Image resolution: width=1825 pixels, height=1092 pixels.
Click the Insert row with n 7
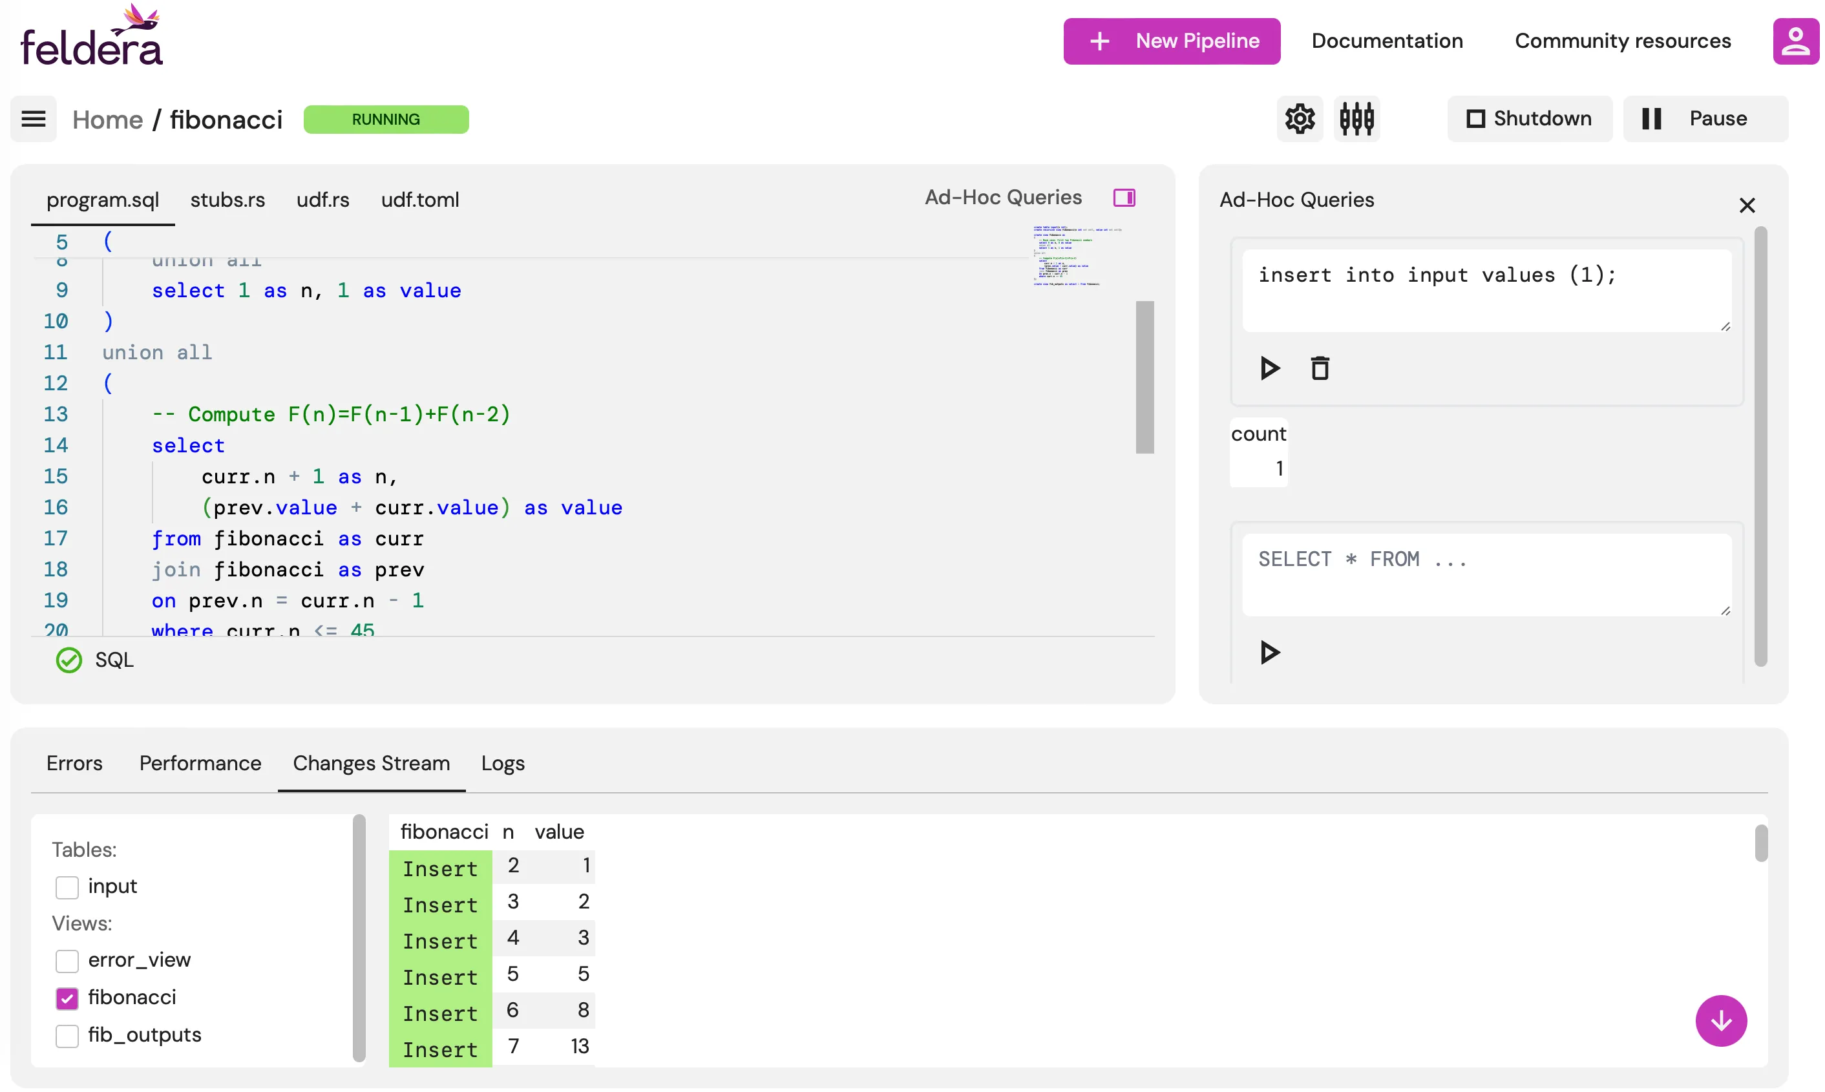pyautogui.click(x=492, y=1048)
